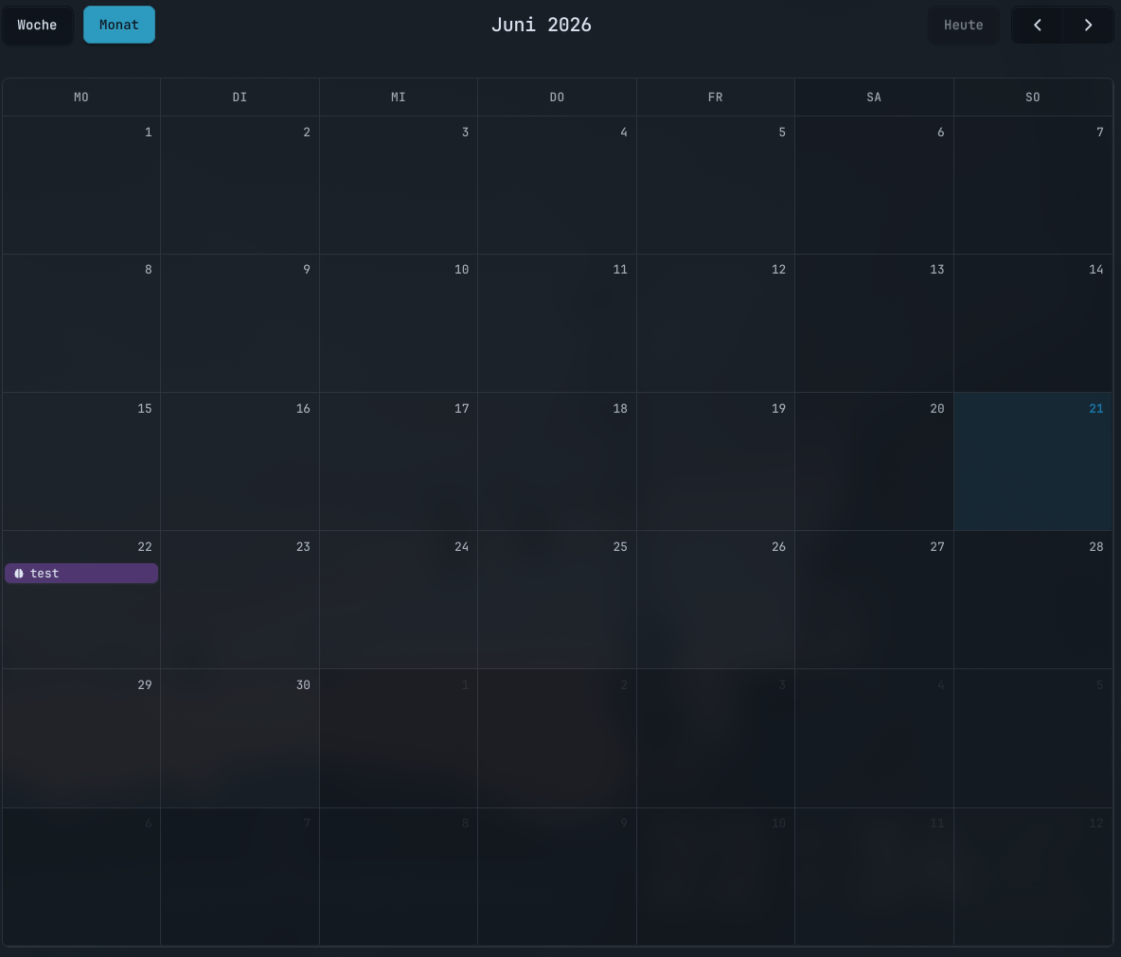Screen dimensions: 1121x957
Task: Select day number 20
Action: click(937, 408)
